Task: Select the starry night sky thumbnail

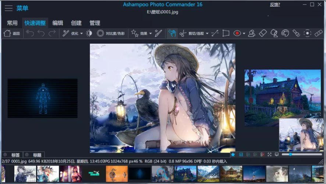Action: [x=254, y=174]
